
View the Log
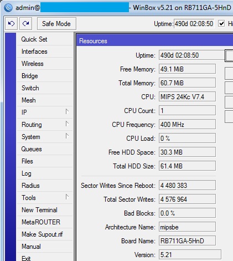pyautogui.click(x=45, y=173)
